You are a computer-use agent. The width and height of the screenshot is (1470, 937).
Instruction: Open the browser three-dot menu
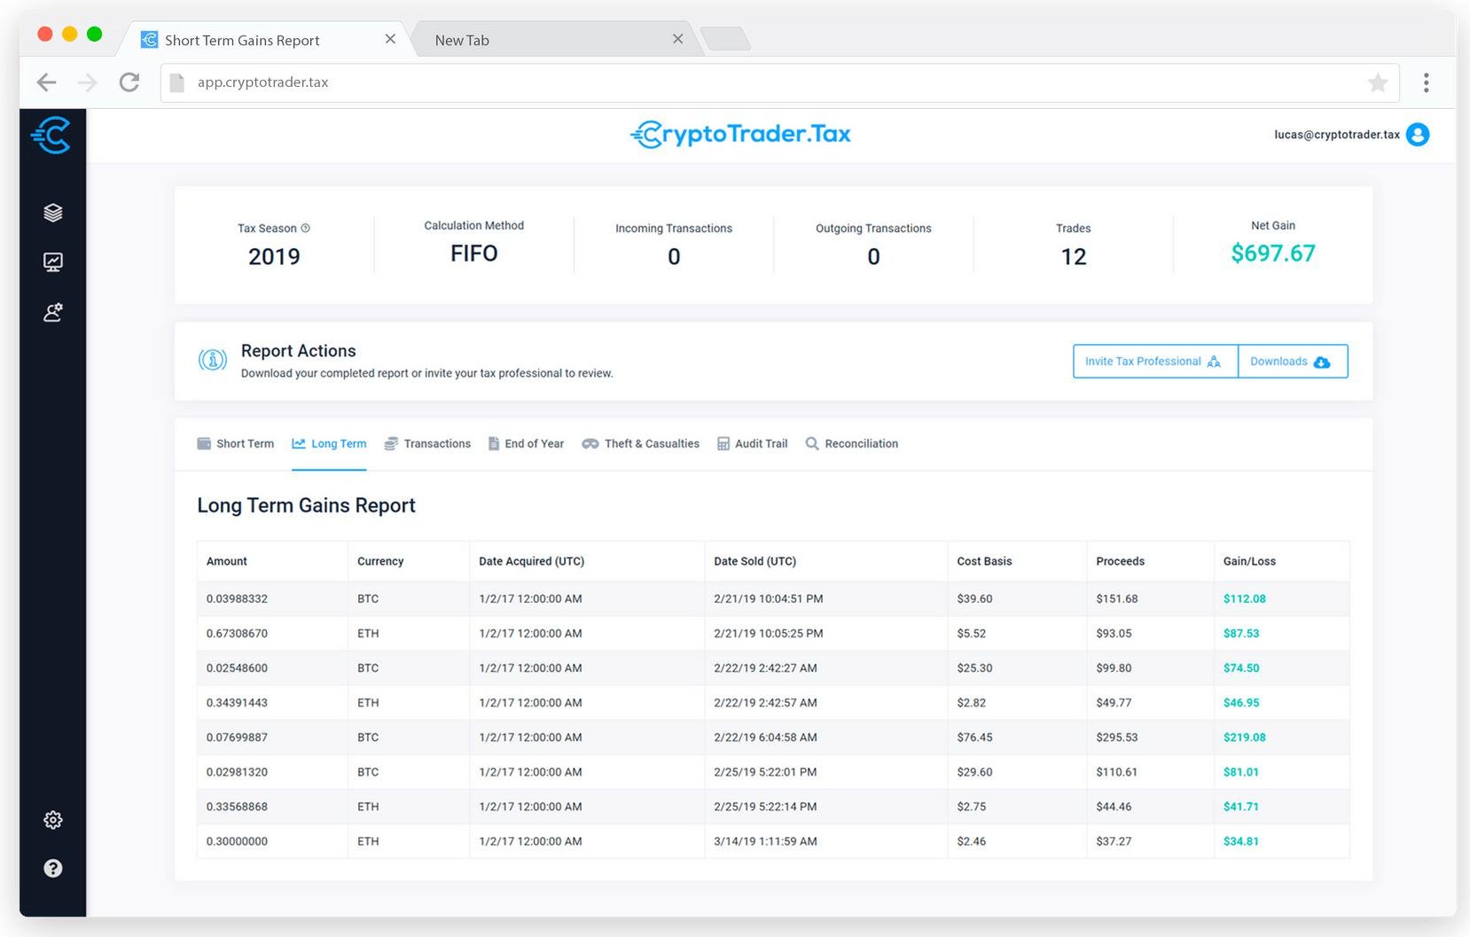[1426, 83]
